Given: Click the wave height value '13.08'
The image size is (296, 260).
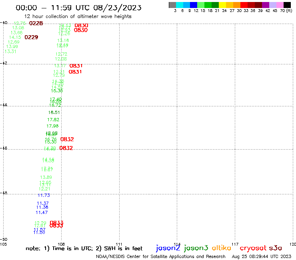Looking at the screenshot, I should (x=18, y=28).
